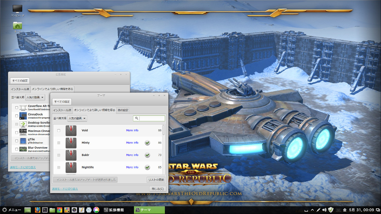The height and width of the screenshot is (214, 381).
Task: Select the Nightlife theme name
Action: 88,167
